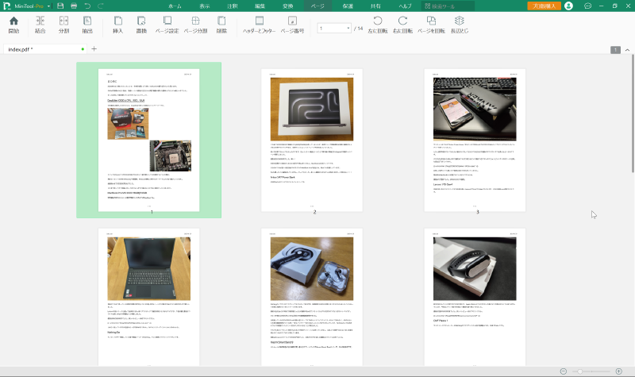Click the 結合 (merge) icon in toolbar

(x=40, y=24)
